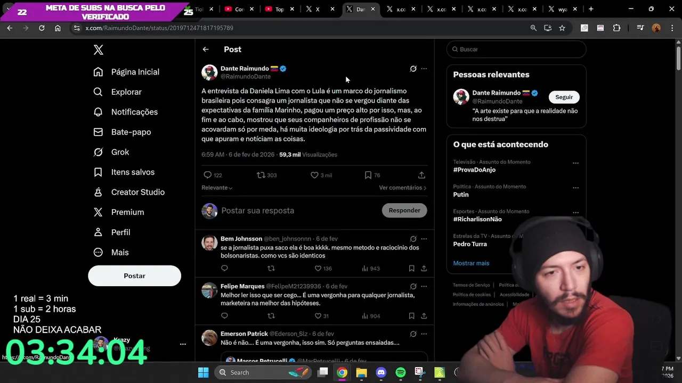Image resolution: width=682 pixels, height=383 pixels.
Task: Open Itens salvos bookmarks
Action: coord(124,172)
